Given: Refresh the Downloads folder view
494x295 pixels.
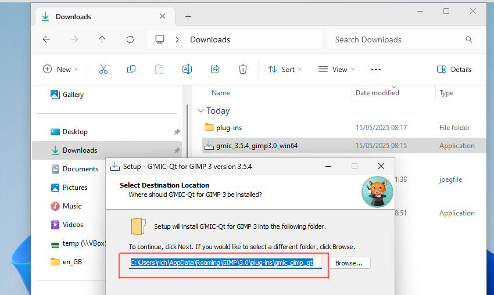Looking at the screenshot, I should (130, 39).
